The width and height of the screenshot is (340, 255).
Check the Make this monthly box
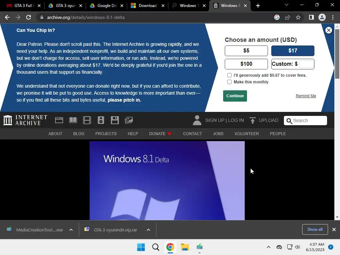[229, 82]
